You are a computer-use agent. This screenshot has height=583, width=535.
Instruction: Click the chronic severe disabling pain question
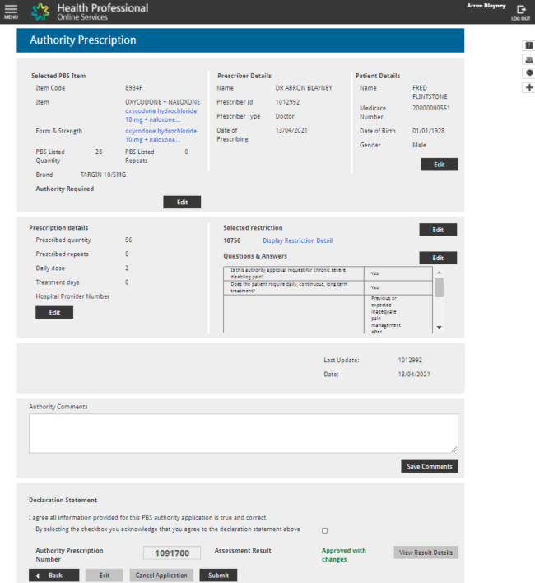click(x=288, y=273)
